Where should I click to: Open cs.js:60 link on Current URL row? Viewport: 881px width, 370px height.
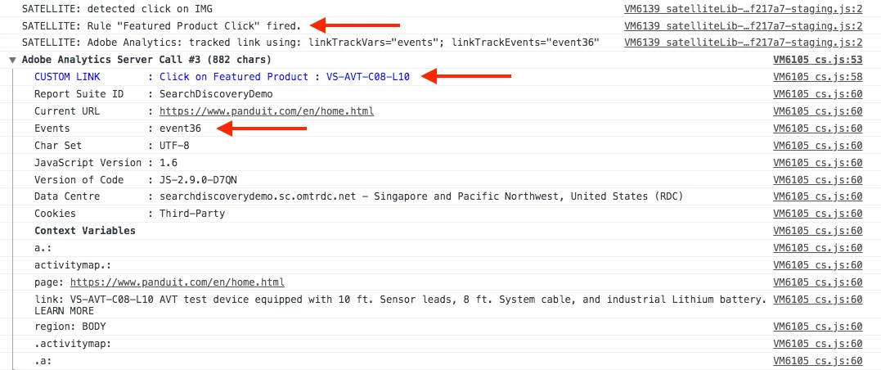click(817, 111)
